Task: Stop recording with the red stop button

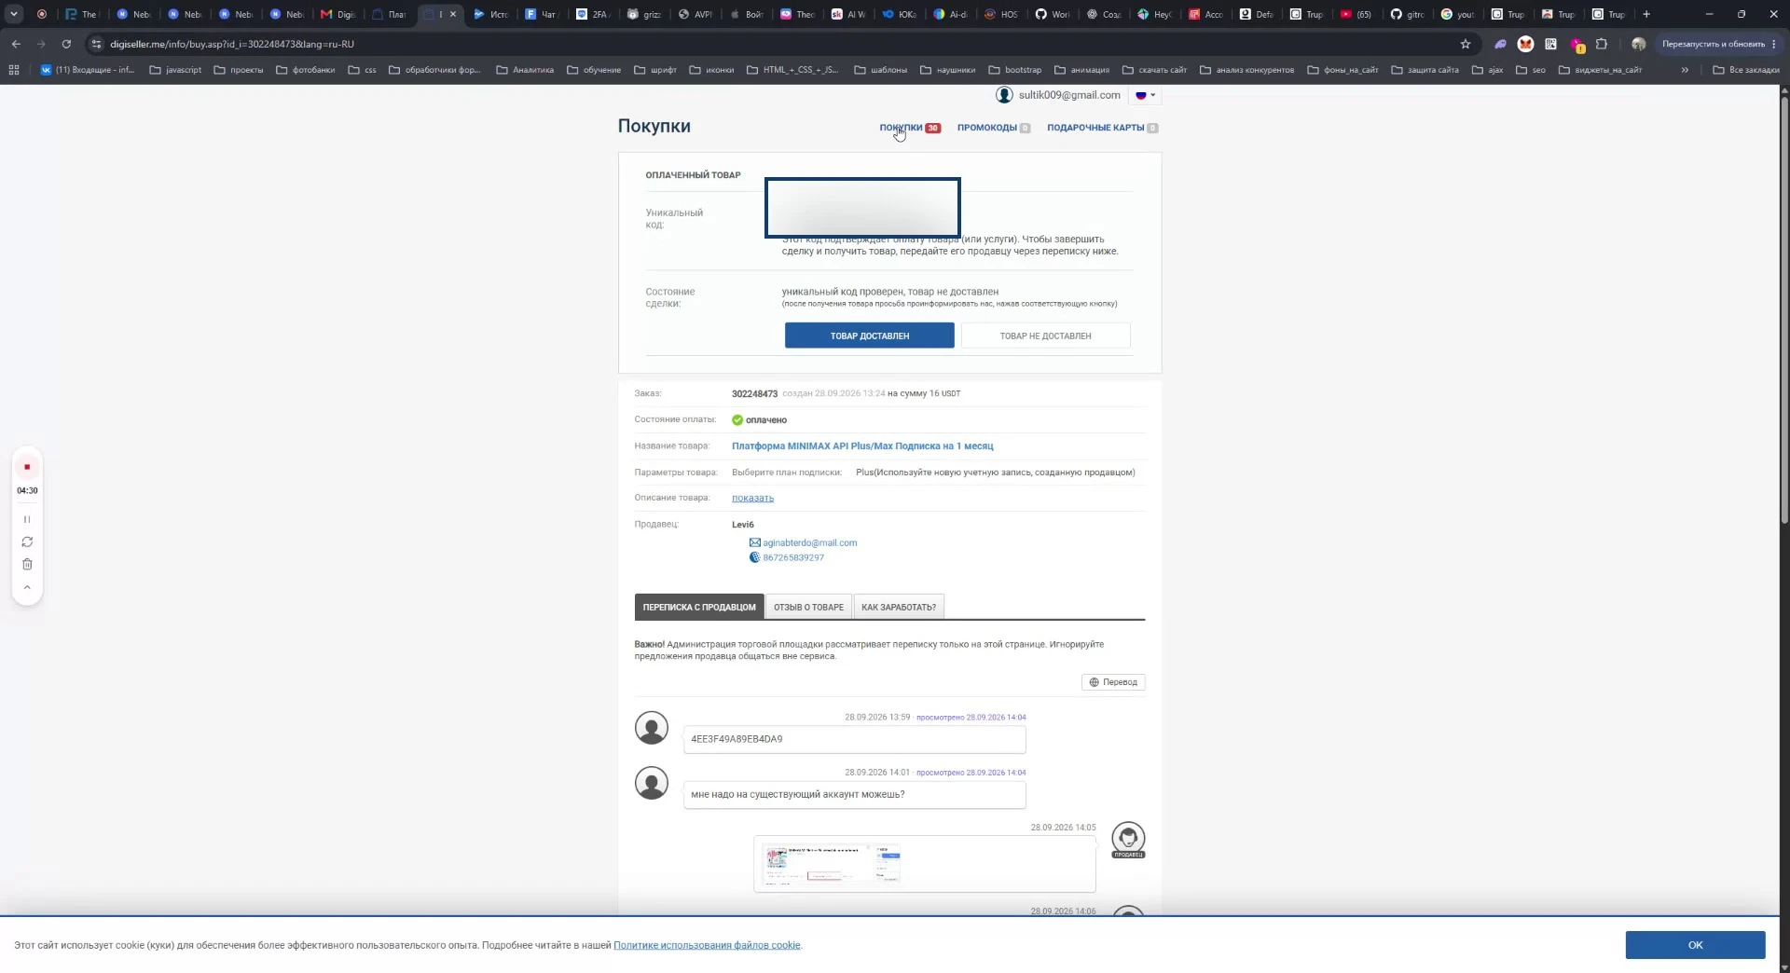Action: [x=27, y=467]
